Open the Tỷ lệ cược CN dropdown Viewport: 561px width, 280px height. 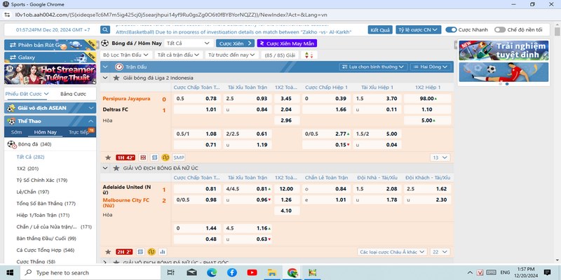[x=419, y=30]
